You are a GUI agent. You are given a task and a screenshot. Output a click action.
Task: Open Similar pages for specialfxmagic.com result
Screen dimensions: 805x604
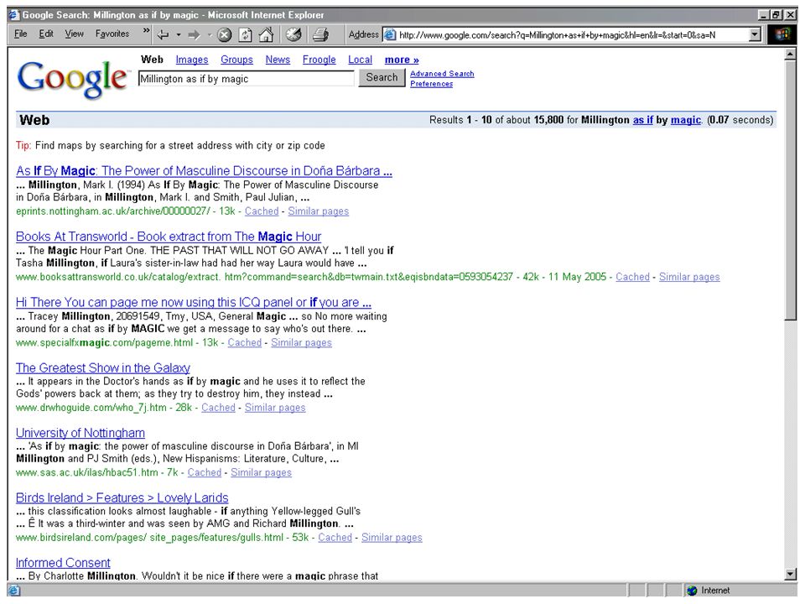(x=301, y=342)
